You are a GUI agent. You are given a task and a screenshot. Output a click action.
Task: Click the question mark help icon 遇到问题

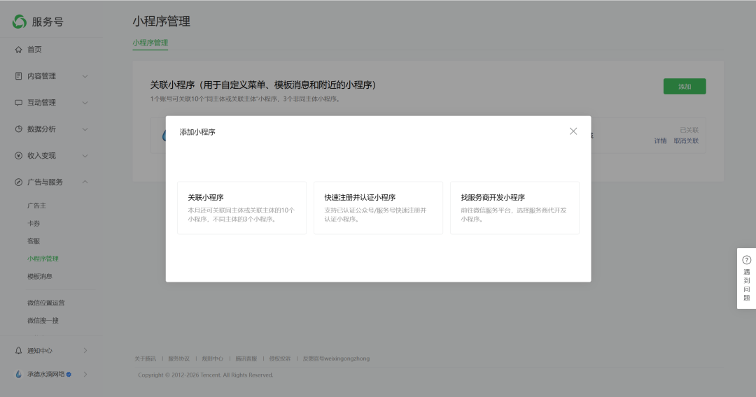[x=746, y=260]
